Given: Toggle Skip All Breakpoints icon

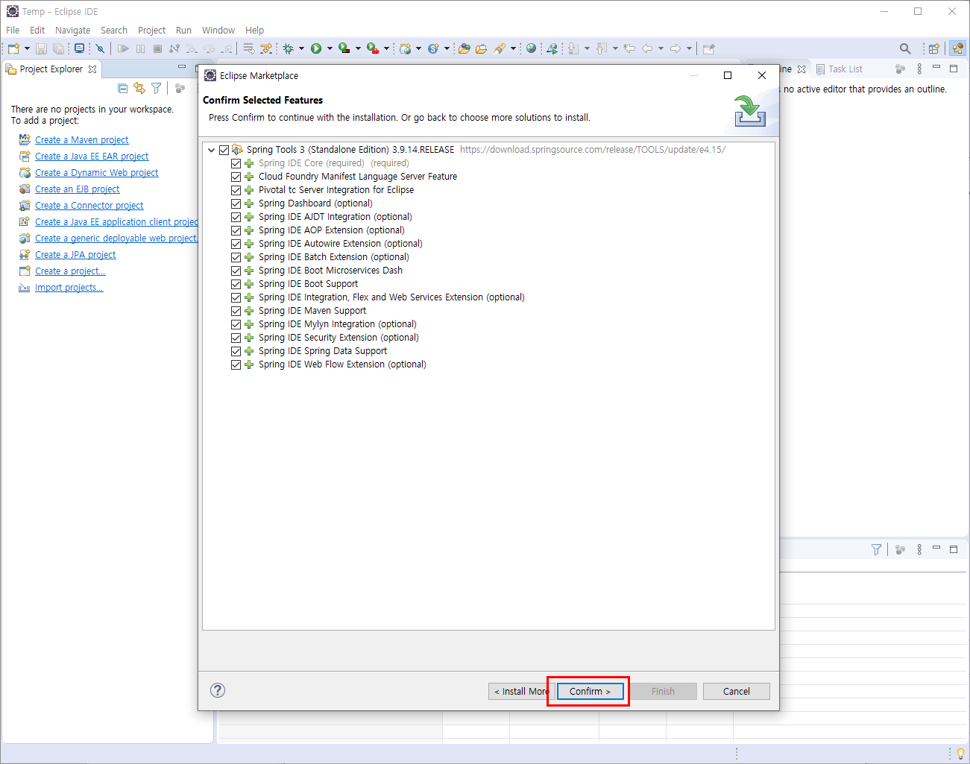Looking at the screenshot, I should point(100,48).
